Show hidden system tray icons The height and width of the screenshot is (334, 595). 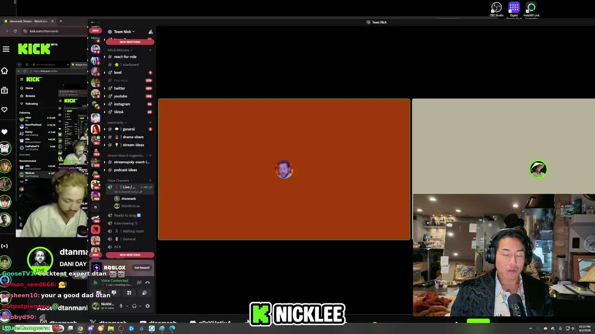point(530,329)
